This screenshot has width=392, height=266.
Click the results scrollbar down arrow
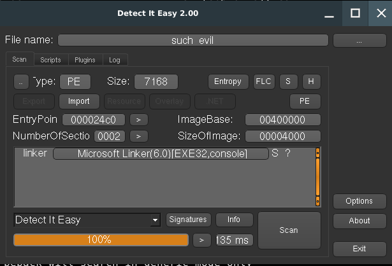[x=318, y=201]
